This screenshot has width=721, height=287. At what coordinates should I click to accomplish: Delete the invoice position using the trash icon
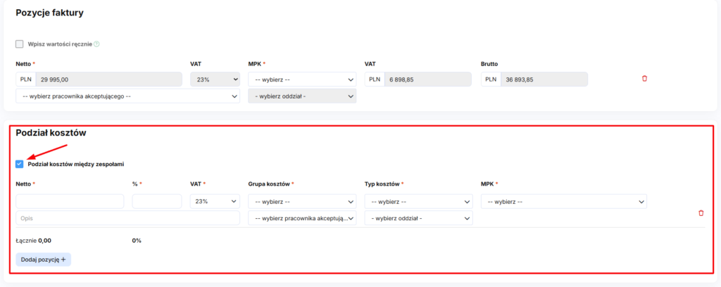point(644,79)
